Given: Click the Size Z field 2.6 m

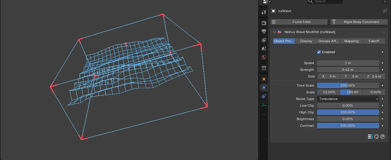Looking at the screenshot, I should pyautogui.click(x=374, y=76).
